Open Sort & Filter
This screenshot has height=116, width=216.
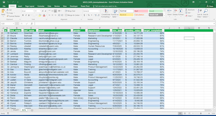pyautogui.click(x=199, y=13)
